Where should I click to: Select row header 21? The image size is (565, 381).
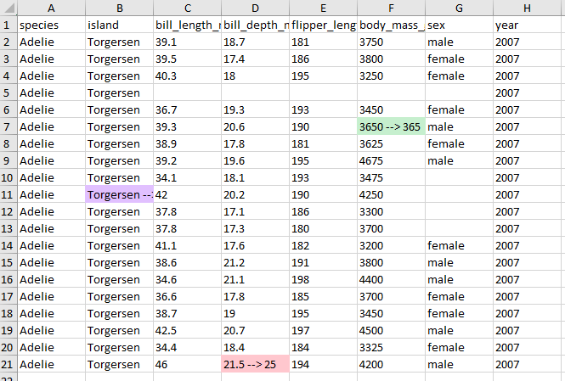coord(8,364)
